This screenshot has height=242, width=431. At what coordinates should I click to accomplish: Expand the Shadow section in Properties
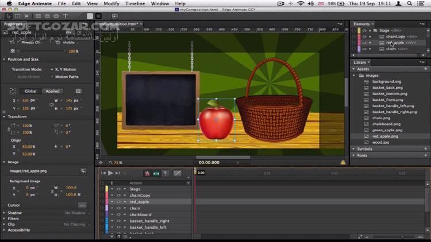click(x=4, y=213)
